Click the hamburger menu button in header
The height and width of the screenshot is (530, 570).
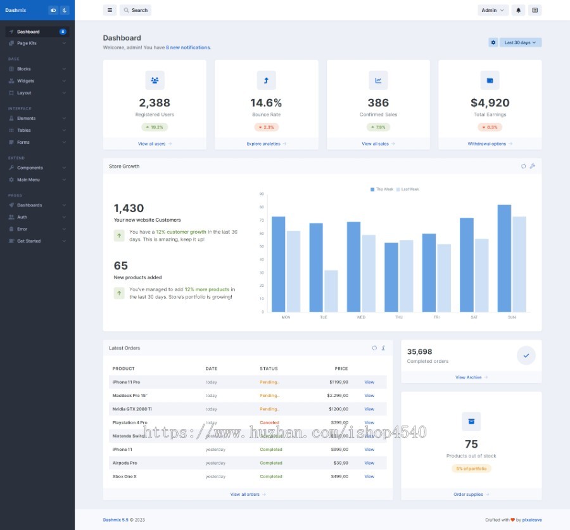[110, 10]
